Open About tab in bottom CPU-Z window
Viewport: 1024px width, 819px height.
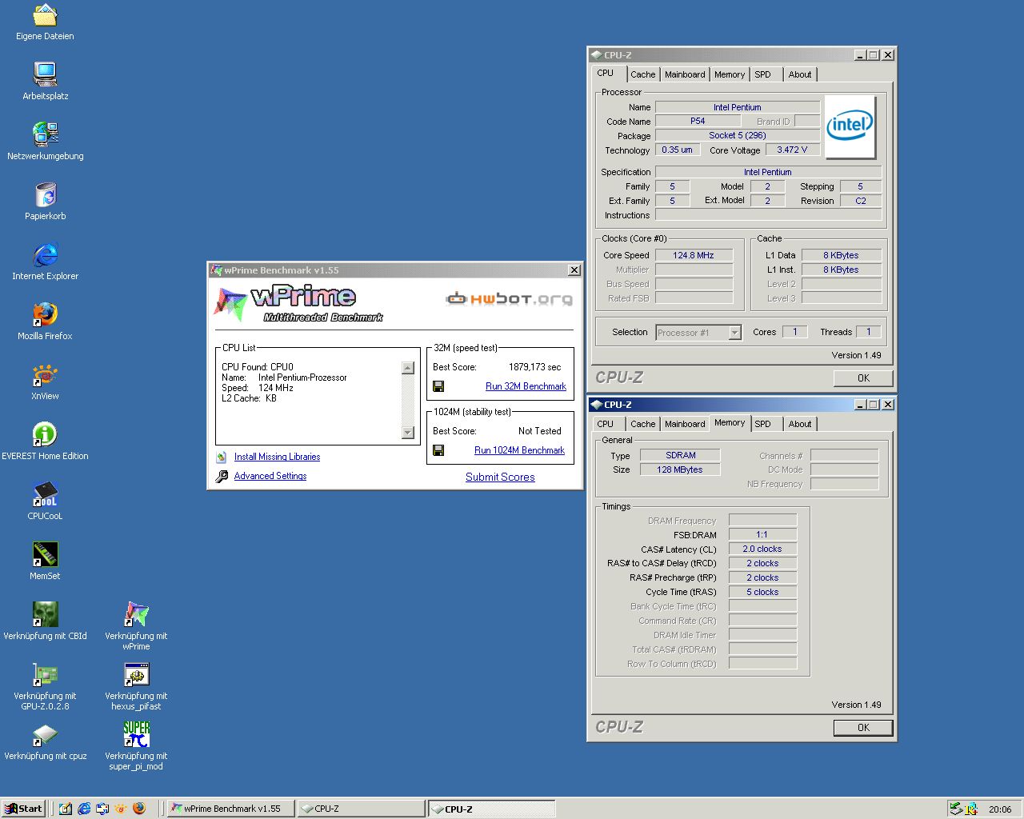pos(800,424)
